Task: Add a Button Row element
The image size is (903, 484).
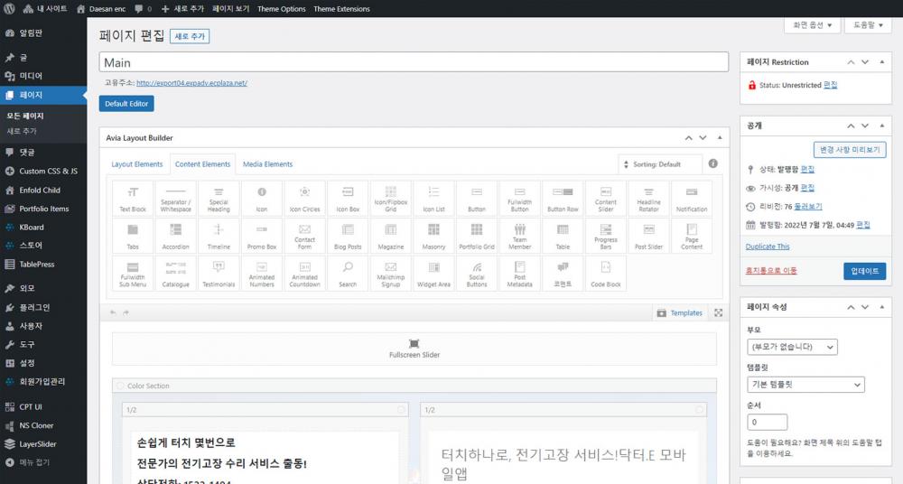Action: pyautogui.click(x=563, y=199)
